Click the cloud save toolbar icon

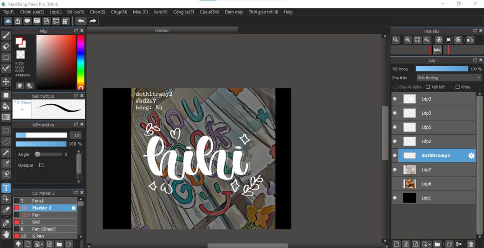coord(9,21)
